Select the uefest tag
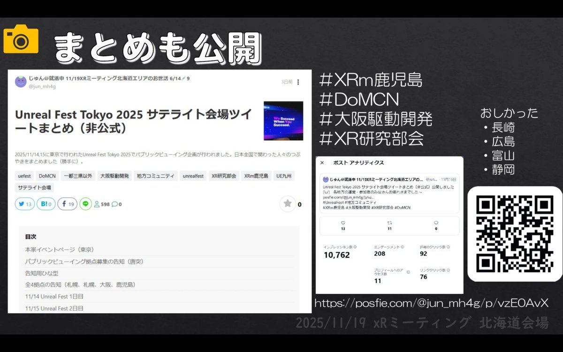This screenshot has width=563, height=352. click(24, 176)
